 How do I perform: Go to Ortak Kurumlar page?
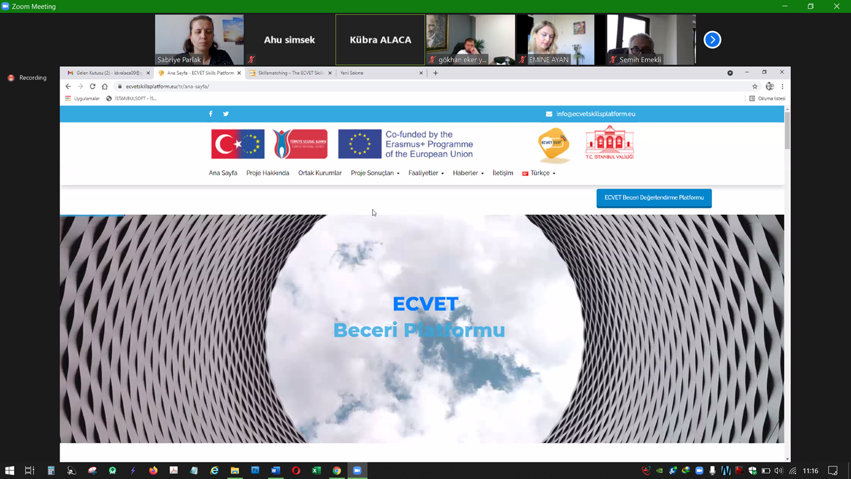(x=320, y=173)
